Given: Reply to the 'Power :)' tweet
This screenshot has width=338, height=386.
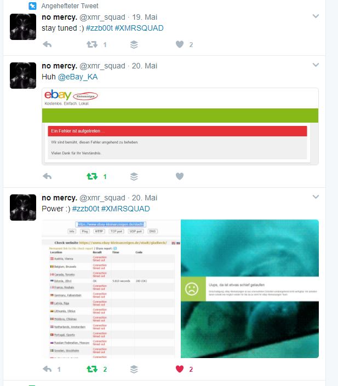Looking at the screenshot, I should click(47, 369).
